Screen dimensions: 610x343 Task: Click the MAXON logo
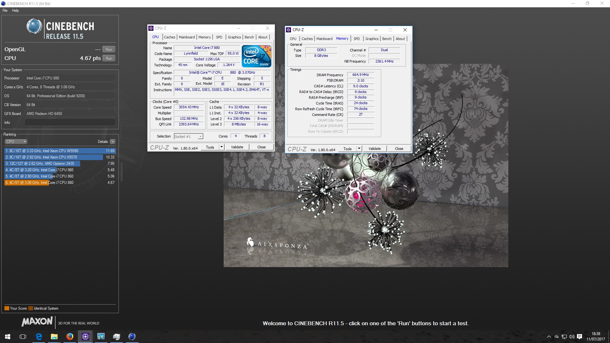point(37,322)
